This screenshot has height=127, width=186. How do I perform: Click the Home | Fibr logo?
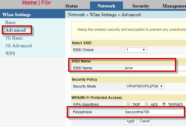pyautogui.click(x=37, y=3)
